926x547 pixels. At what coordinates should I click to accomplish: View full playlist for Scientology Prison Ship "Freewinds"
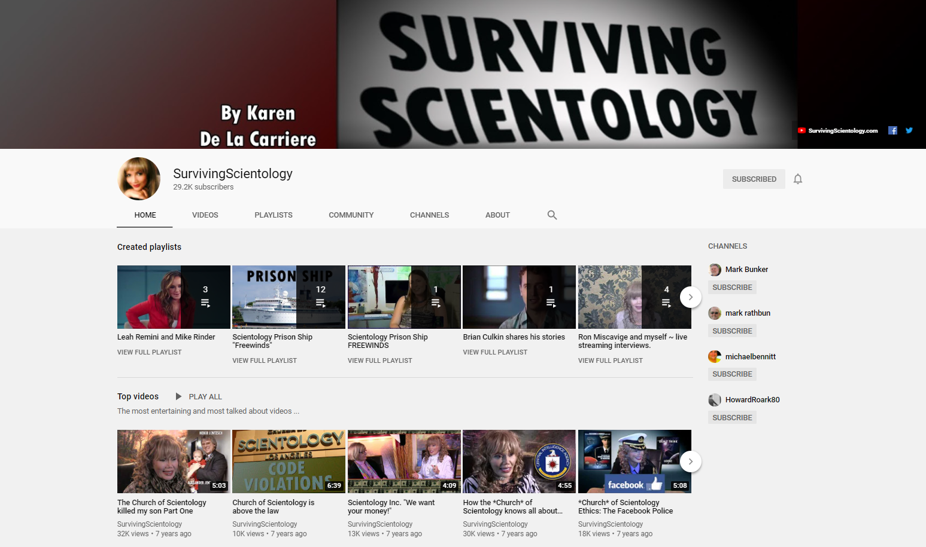265,360
